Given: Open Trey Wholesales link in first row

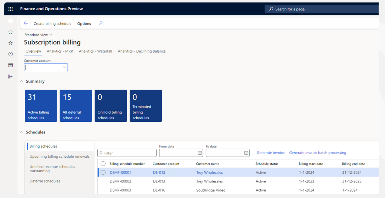Looking at the screenshot, I should [210, 173].
